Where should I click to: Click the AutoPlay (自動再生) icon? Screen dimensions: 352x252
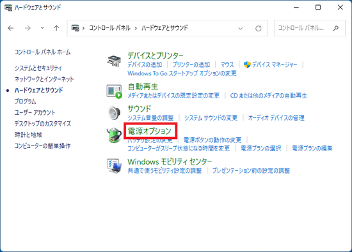[x=114, y=91]
